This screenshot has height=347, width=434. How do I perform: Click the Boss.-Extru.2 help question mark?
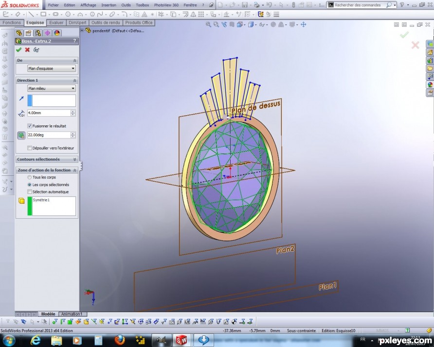click(x=74, y=41)
